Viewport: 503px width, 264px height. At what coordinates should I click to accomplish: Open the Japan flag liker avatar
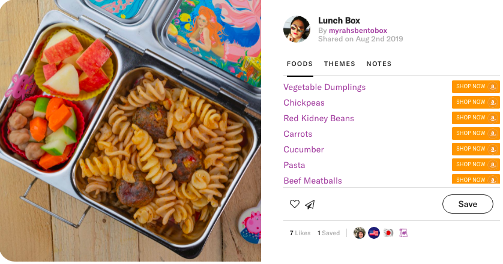(388, 233)
